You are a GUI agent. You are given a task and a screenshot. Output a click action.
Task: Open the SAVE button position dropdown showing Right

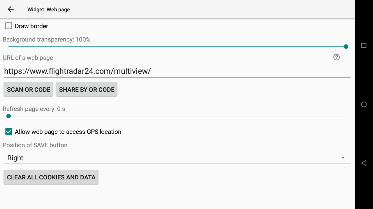pos(175,158)
